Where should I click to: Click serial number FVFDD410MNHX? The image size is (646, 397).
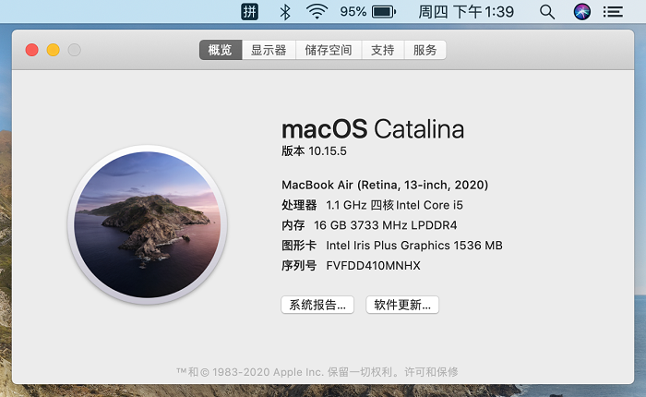pos(373,266)
